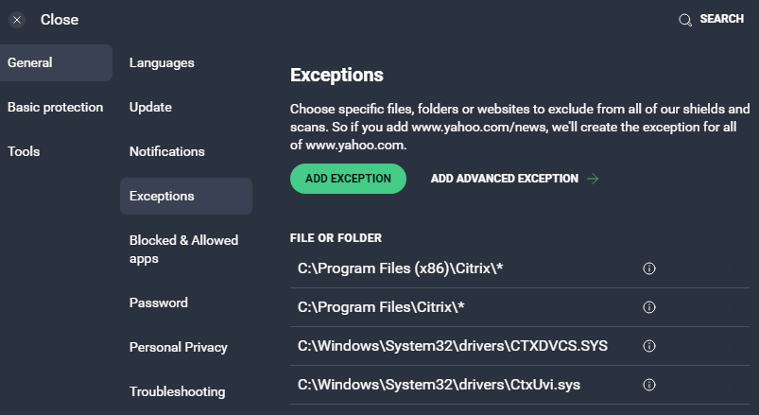This screenshot has width=759, height=415.
Task: Click info icon for CtxUvi.sys exception
Action: [x=649, y=385]
